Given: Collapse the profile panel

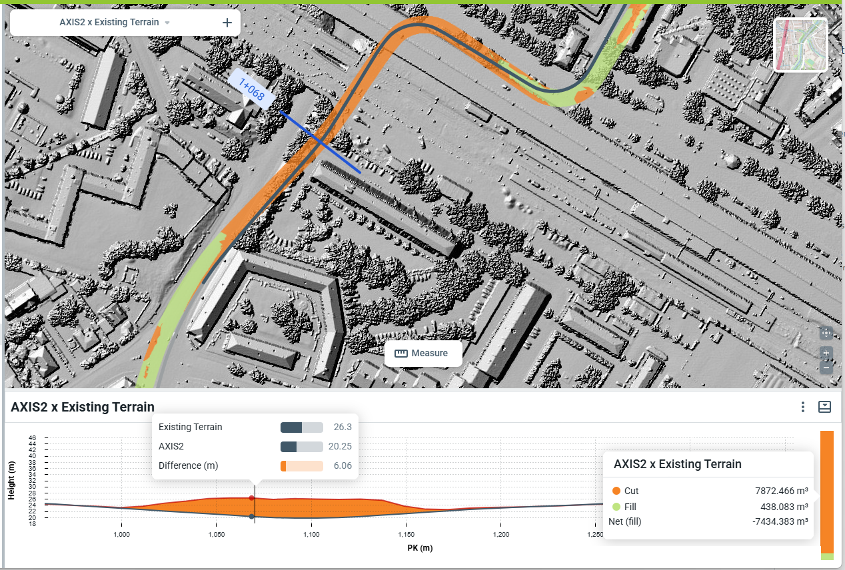Looking at the screenshot, I should [824, 407].
